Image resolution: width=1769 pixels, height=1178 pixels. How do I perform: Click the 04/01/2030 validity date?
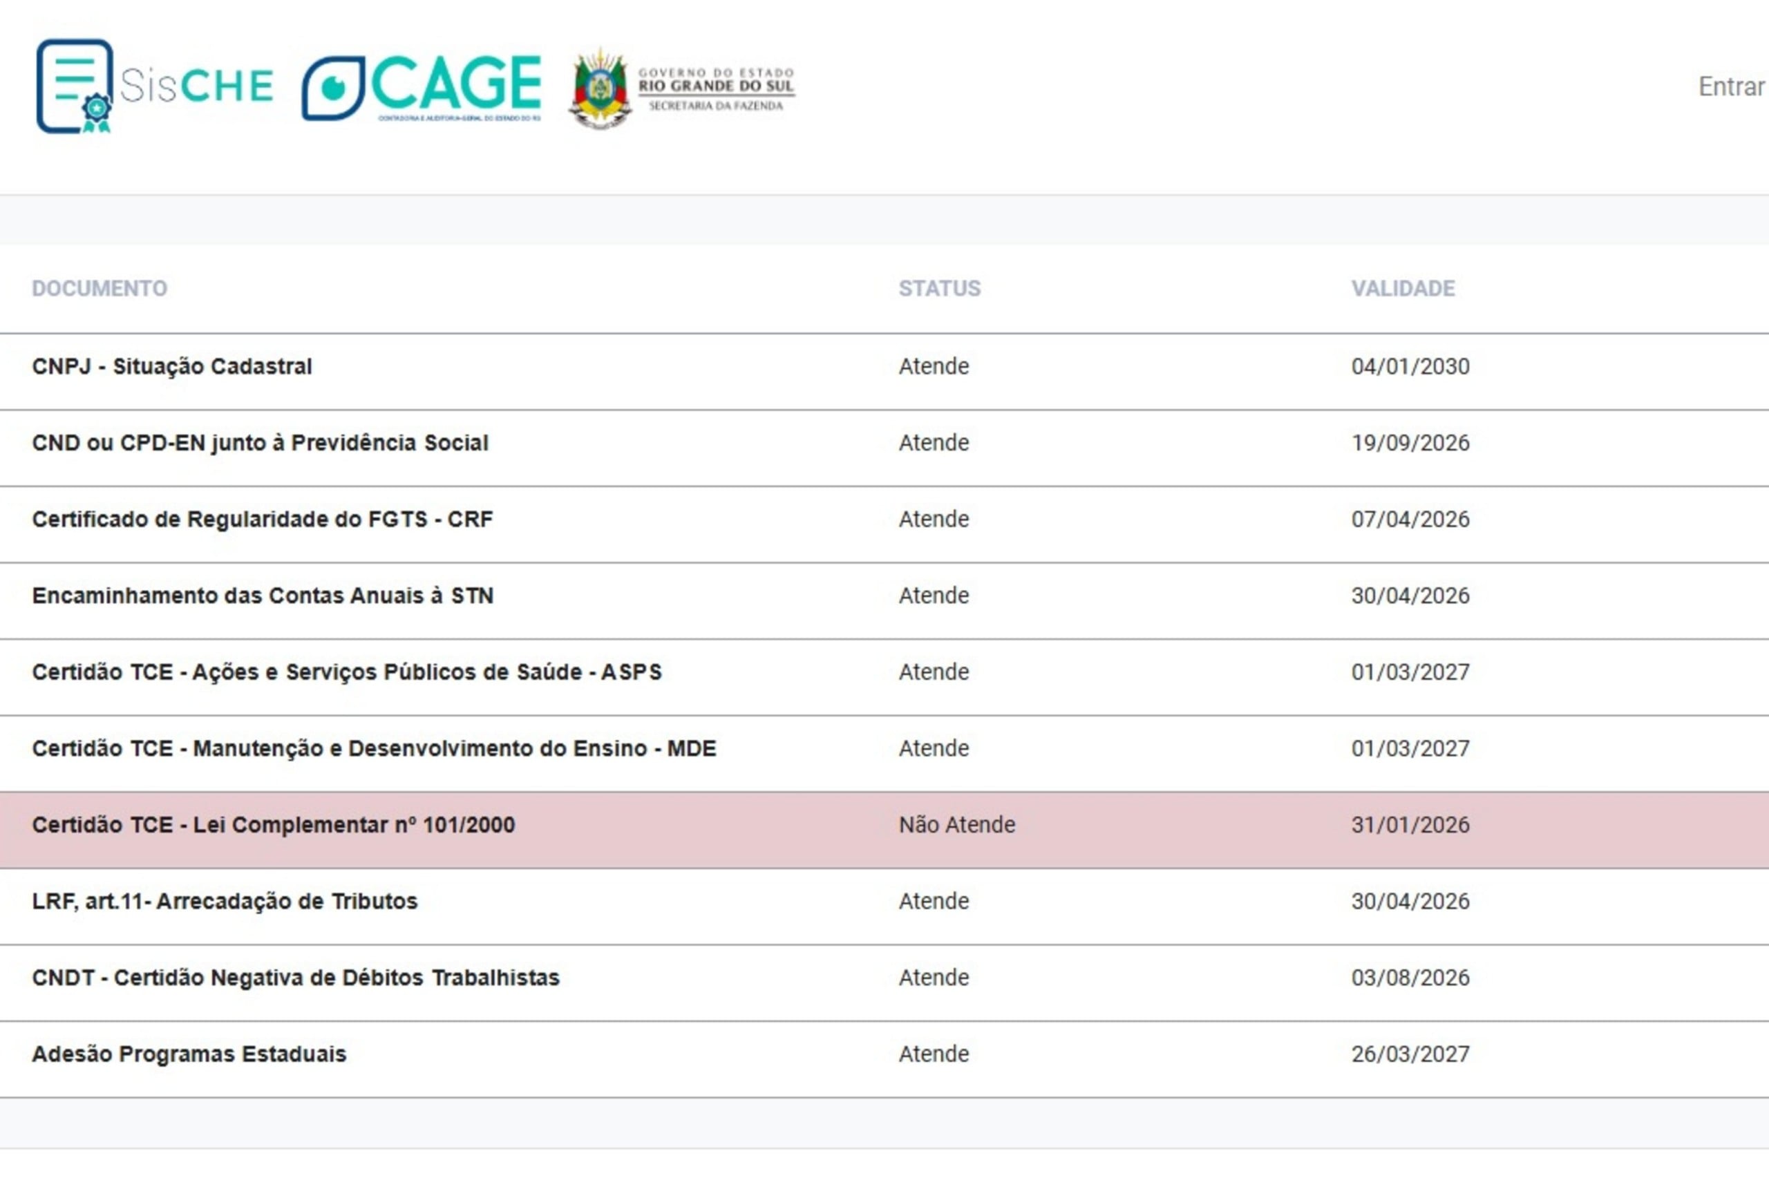[x=1410, y=367]
